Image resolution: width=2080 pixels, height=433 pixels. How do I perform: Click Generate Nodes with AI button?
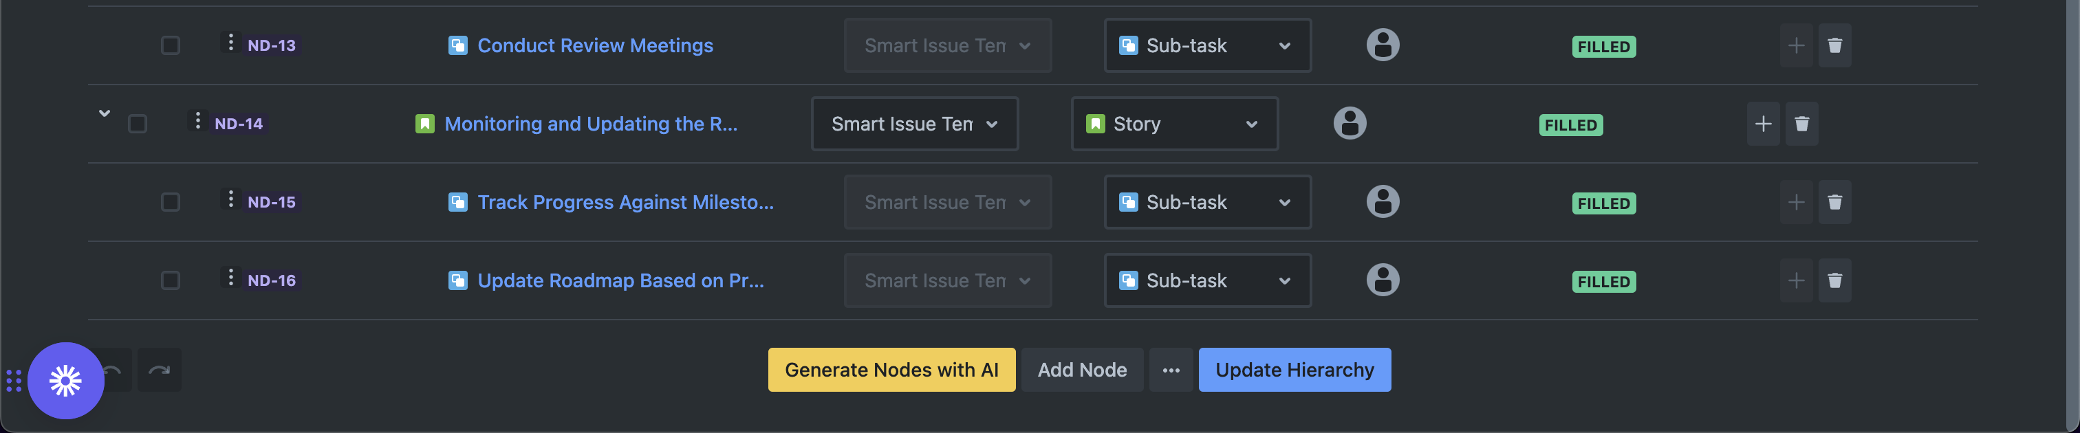tap(891, 370)
